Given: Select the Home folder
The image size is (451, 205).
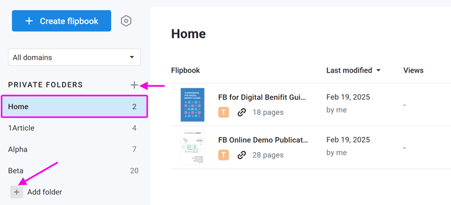Looking at the screenshot, I should point(74,106).
